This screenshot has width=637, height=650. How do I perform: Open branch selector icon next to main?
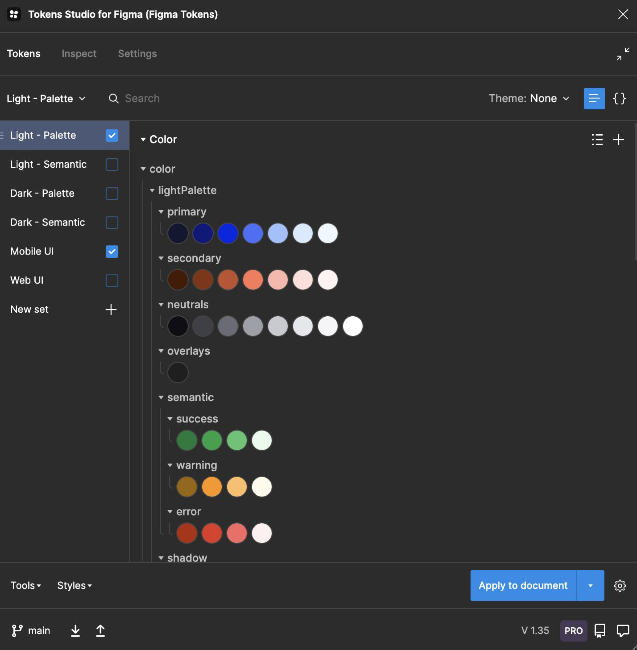17,631
